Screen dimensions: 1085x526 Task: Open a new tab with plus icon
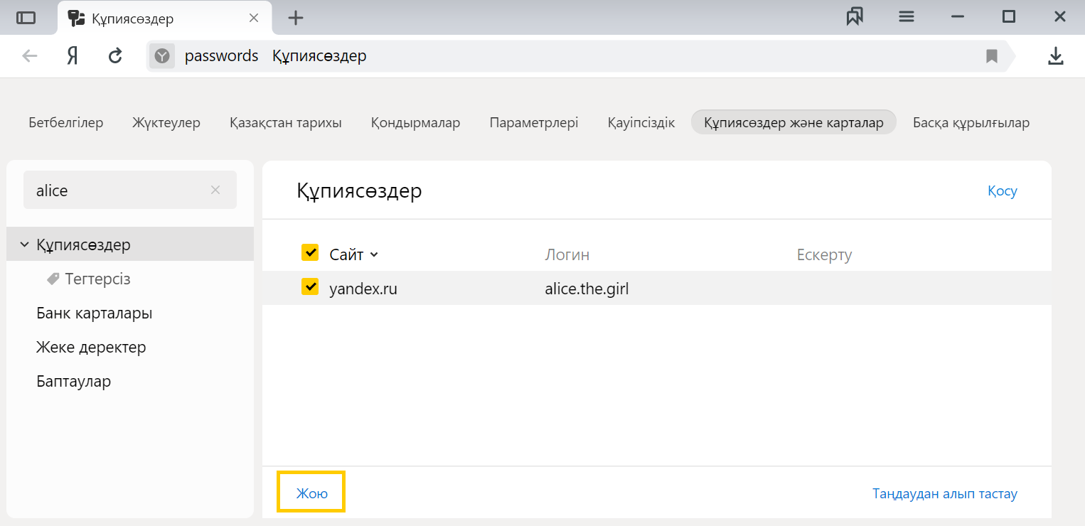coord(296,18)
